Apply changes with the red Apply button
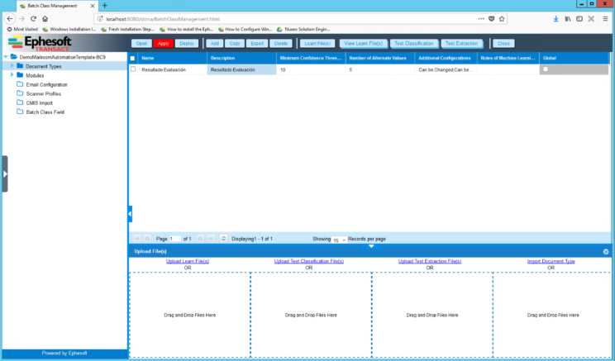The width and height of the screenshot is (615, 361). click(x=163, y=44)
